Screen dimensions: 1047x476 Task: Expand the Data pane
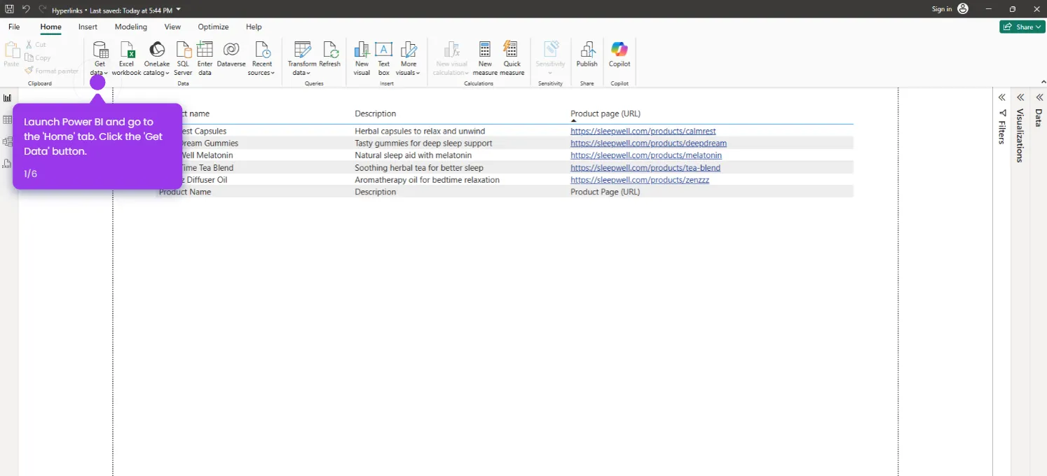(x=1039, y=97)
